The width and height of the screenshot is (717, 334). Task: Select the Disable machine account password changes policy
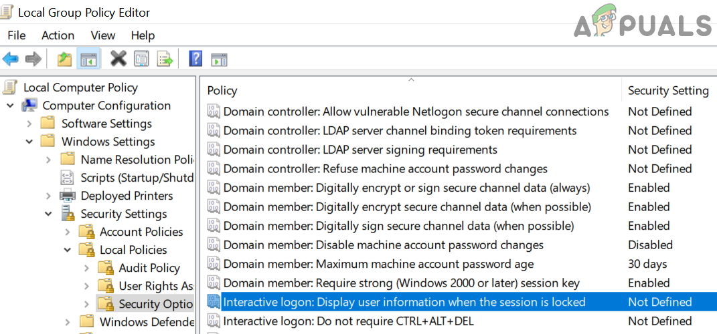383,245
